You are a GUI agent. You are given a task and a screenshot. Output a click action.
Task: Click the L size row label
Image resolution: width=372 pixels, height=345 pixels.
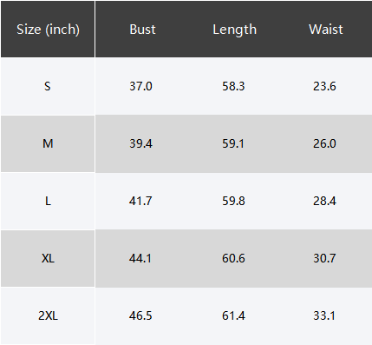coord(48,201)
